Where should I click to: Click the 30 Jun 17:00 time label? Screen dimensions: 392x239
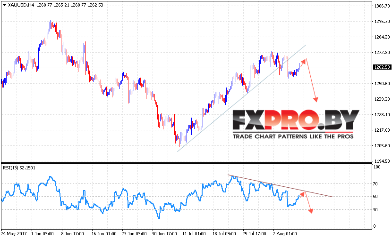pos(164,234)
